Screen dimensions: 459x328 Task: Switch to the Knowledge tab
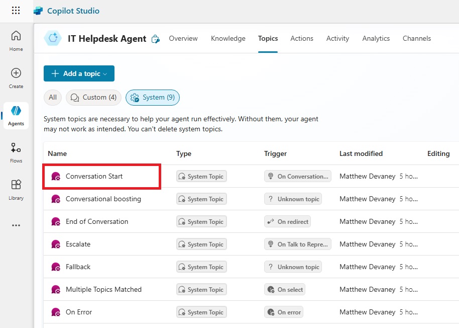point(228,38)
